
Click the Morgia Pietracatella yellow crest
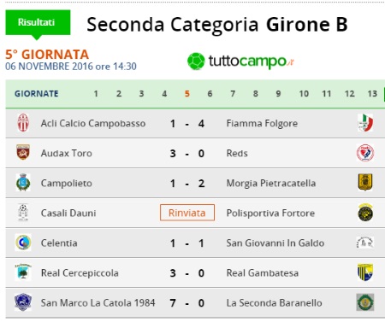pyautogui.click(x=365, y=182)
